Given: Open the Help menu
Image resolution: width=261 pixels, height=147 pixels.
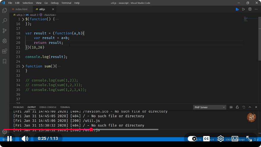Looking at the screenshot, I should [77, 3].
